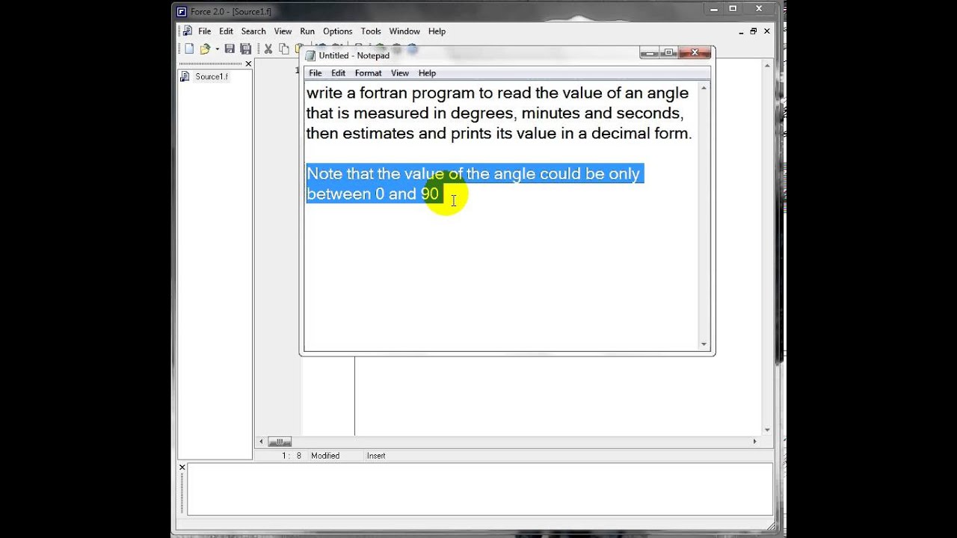This screenshot has height=538, width=957.
Task: Open the dropdown arrow next to Open icon
Action: (x=217, y=49)
